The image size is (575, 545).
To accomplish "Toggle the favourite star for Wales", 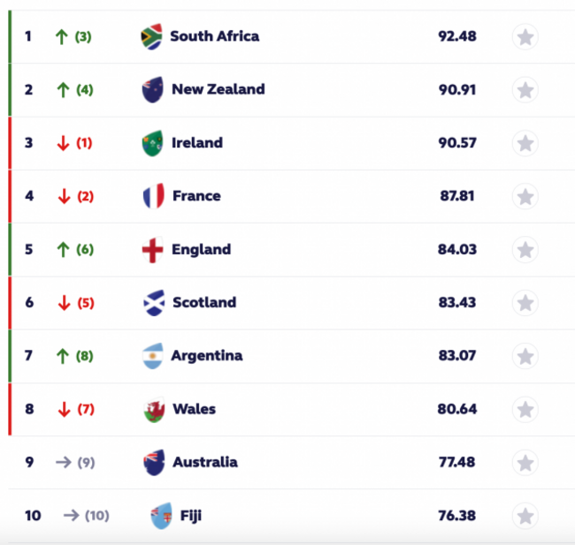I will [525, 410].
